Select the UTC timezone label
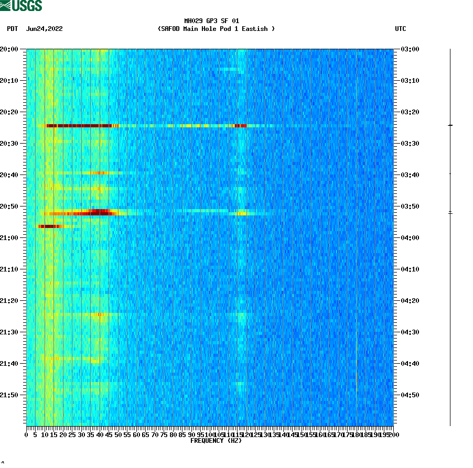 401,29
